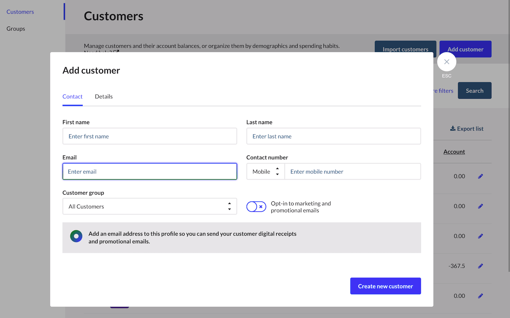Open Customers in the sidebar
This screenshot has height=318, width=510.
point(20,12)
